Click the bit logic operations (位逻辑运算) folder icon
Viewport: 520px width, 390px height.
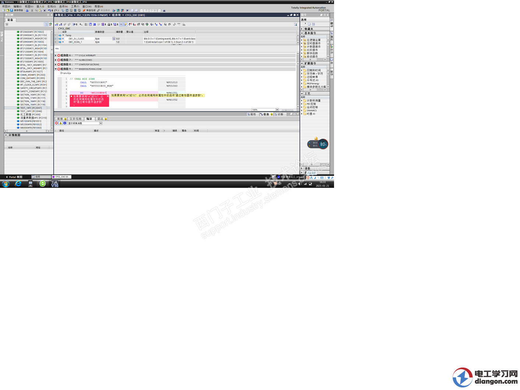click(305, 40)
